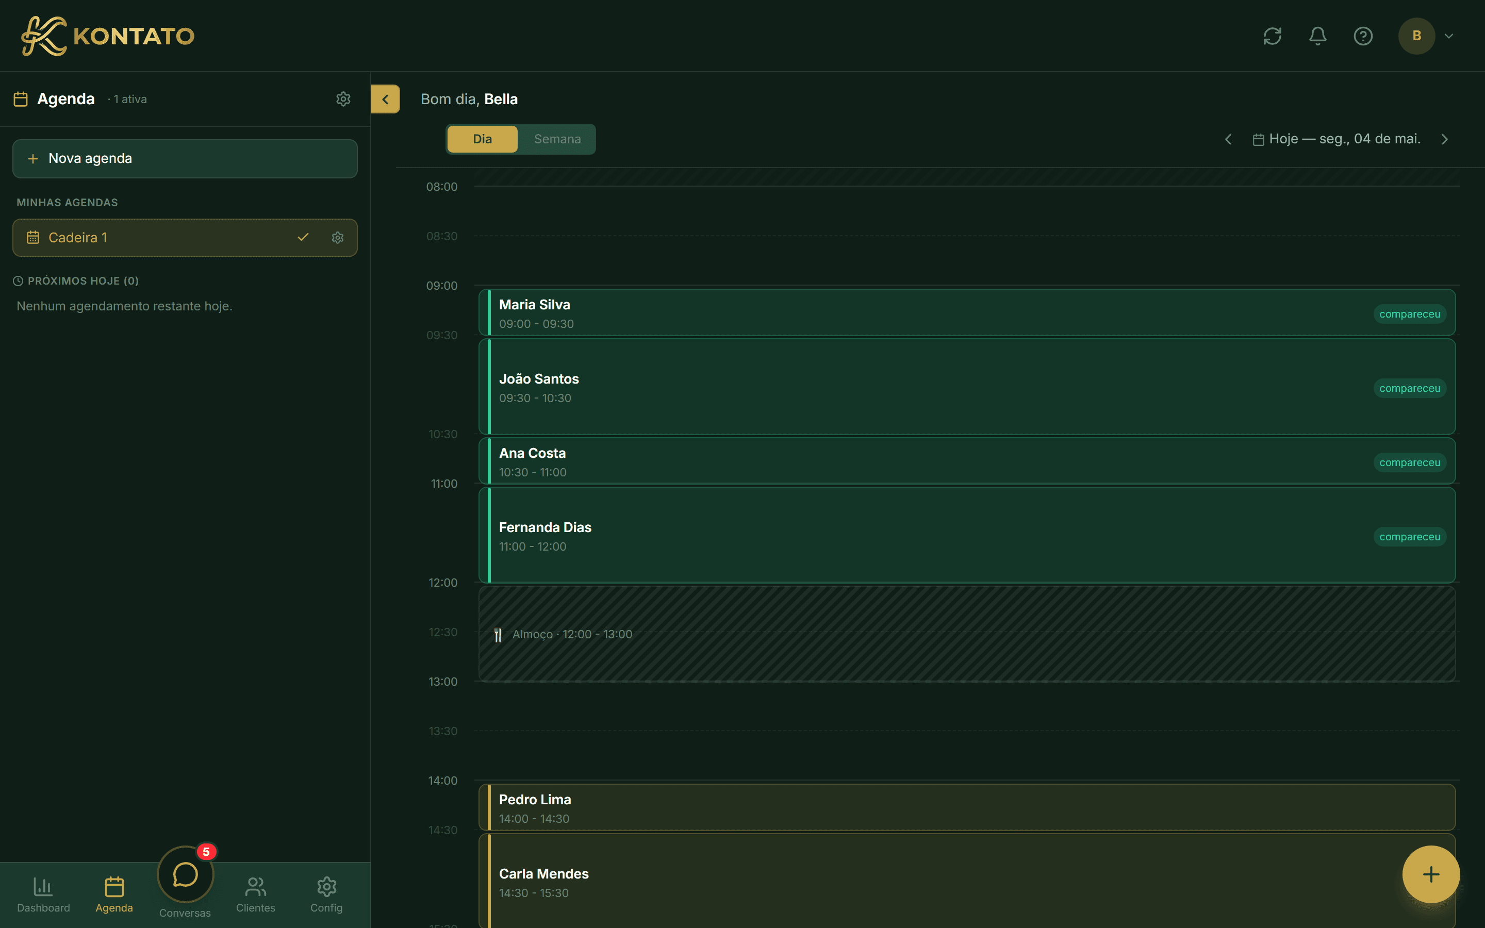This screenshot has width=1485, height=928.
Task: Click the Agenda calendar icon in the sidebar header
Action: [x=21, y=99]
